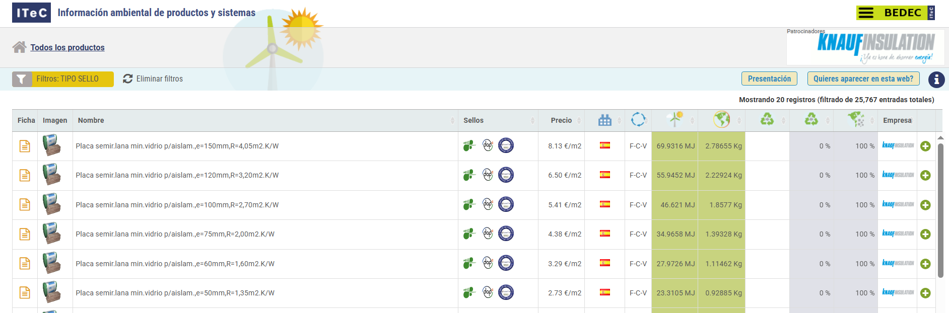The height and width of the screenshot is (313, 949).
Task: Open the funnel filter icon
Action: 22,79
